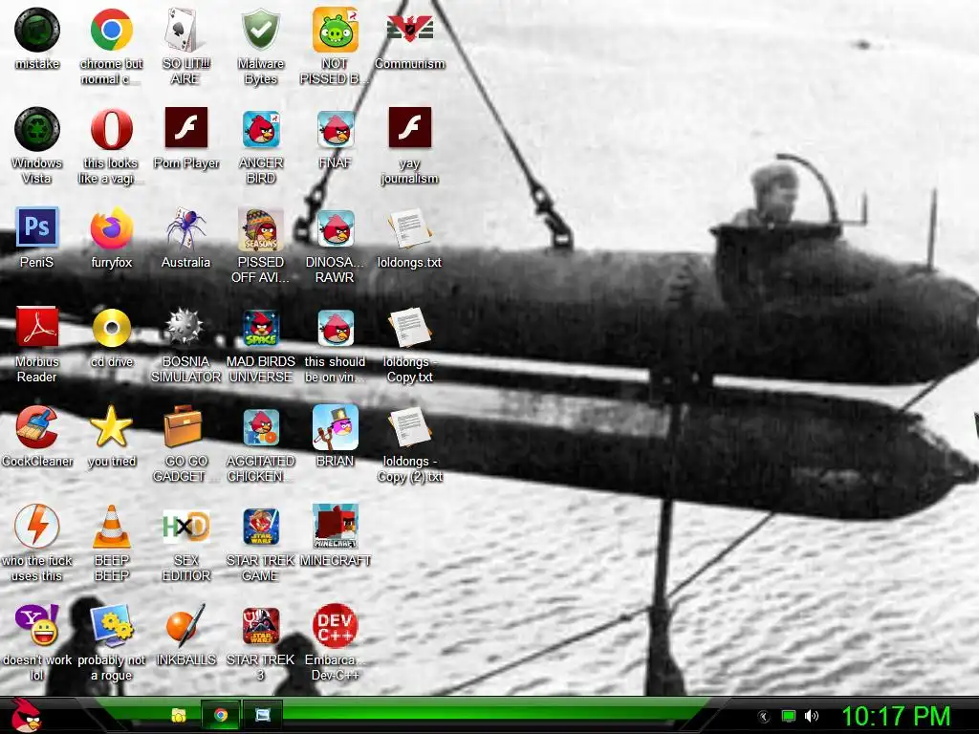Open 'probably not a rogue' gears icon
979x734 pixels.
pyautogui.click(x=111, y=625)
